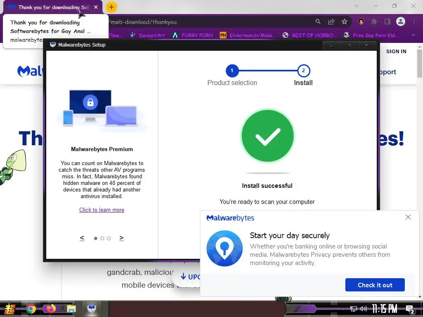
Task: Select the first carousel dot
Action: pyautogui.click(x=95, y=238)
